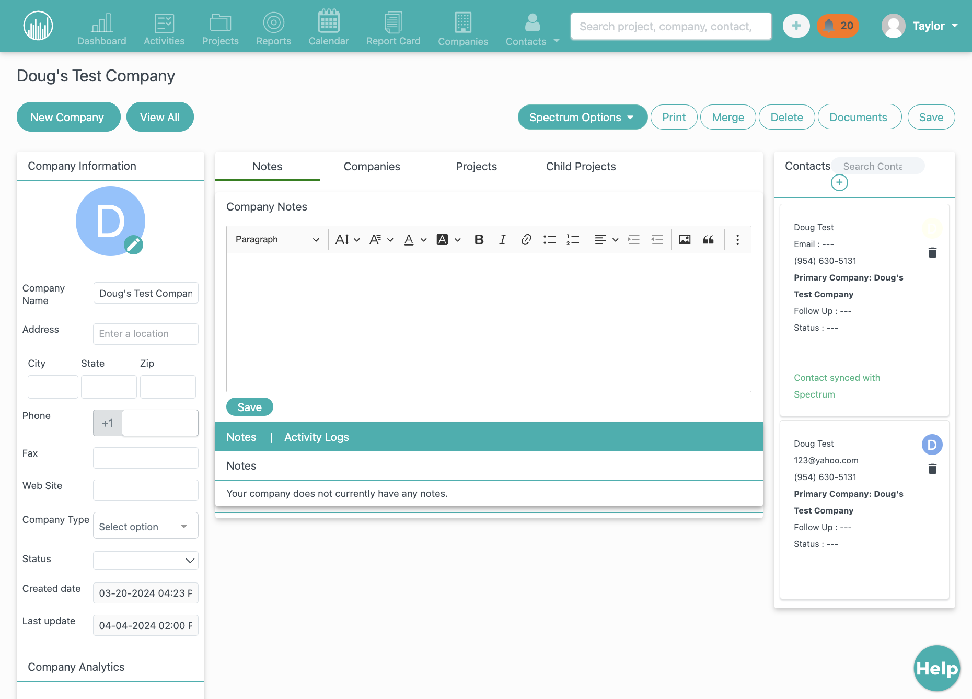Image resolution: width=972 pixels, height=699 pixels.
Task: Switch to the Child Projects tab
Action: coord(581,166)
